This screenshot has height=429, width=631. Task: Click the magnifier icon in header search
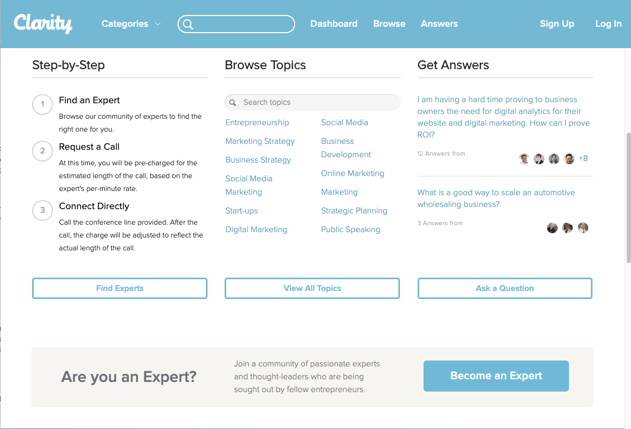point(188,24)
